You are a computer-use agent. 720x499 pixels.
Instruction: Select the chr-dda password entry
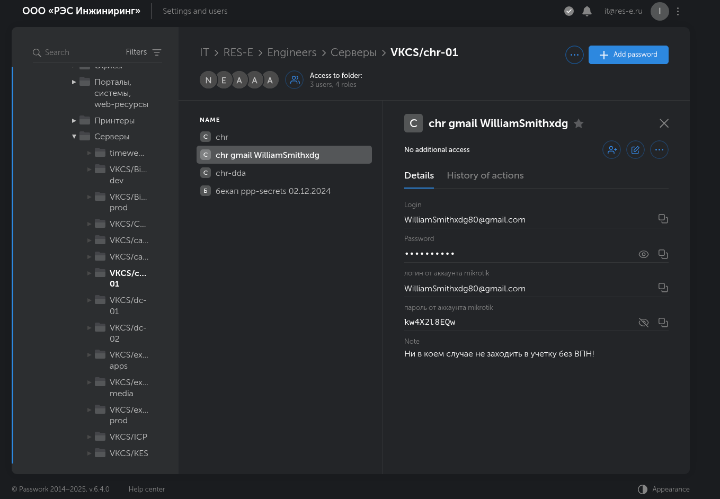point(230,173)
